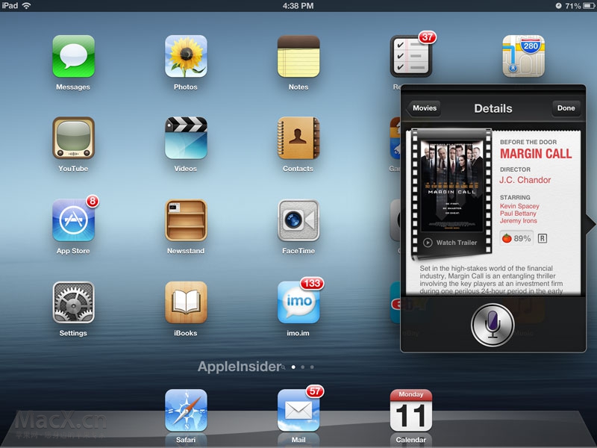This screenshot has height=448, width=597.
Task: Open the Notes app
Action: pyautogui.click(x=298, y=57)
